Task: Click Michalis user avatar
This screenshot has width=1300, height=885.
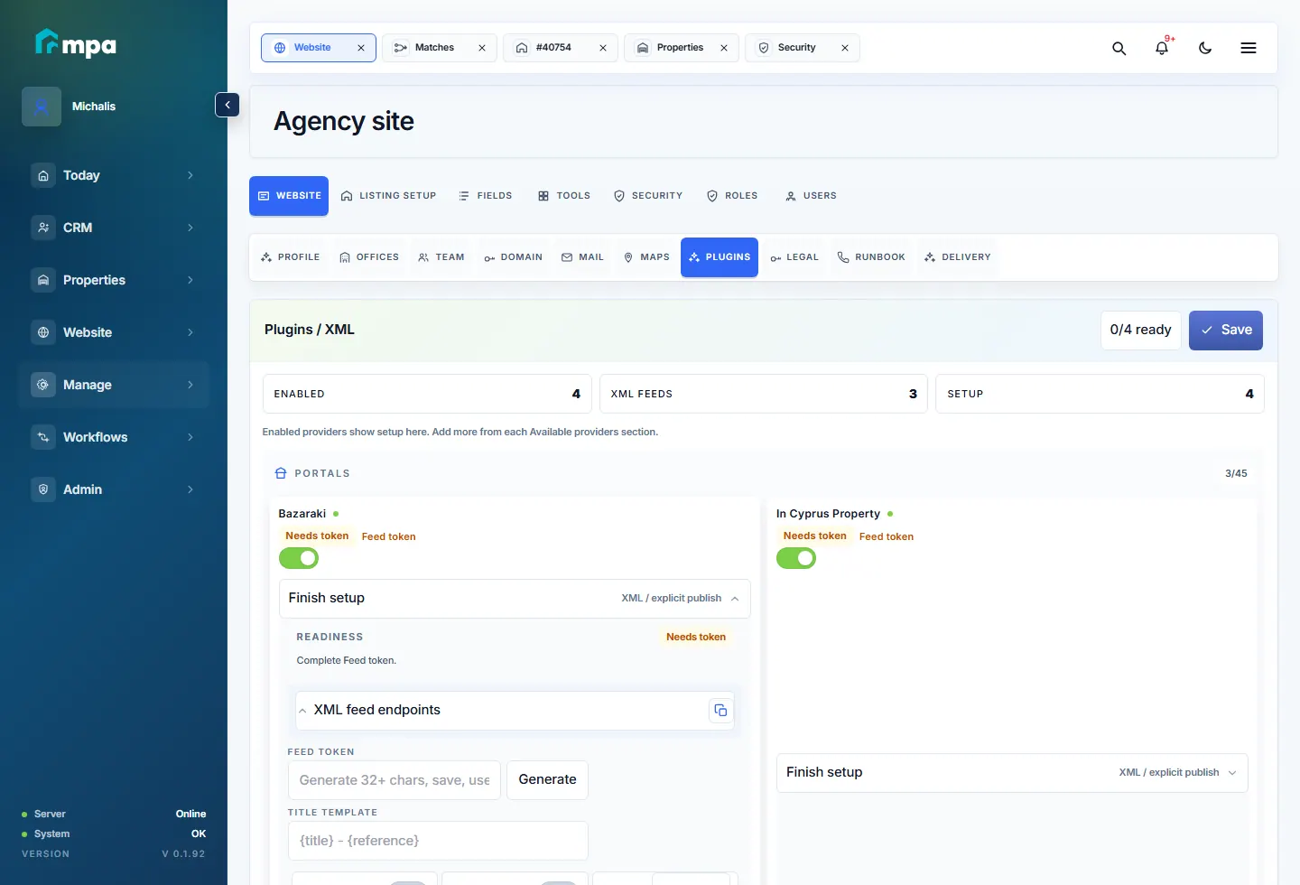Action: pyautogui.click(x=42, y=107)
